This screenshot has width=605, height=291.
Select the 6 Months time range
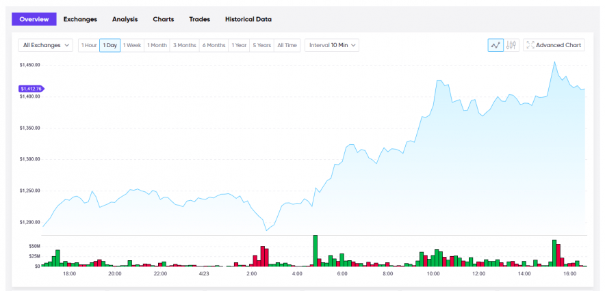(214, 45)
